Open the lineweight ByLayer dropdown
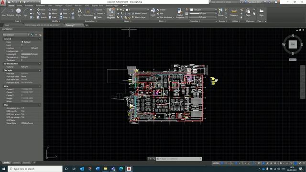This screenshot has height=172, width=306. [203, 13]
